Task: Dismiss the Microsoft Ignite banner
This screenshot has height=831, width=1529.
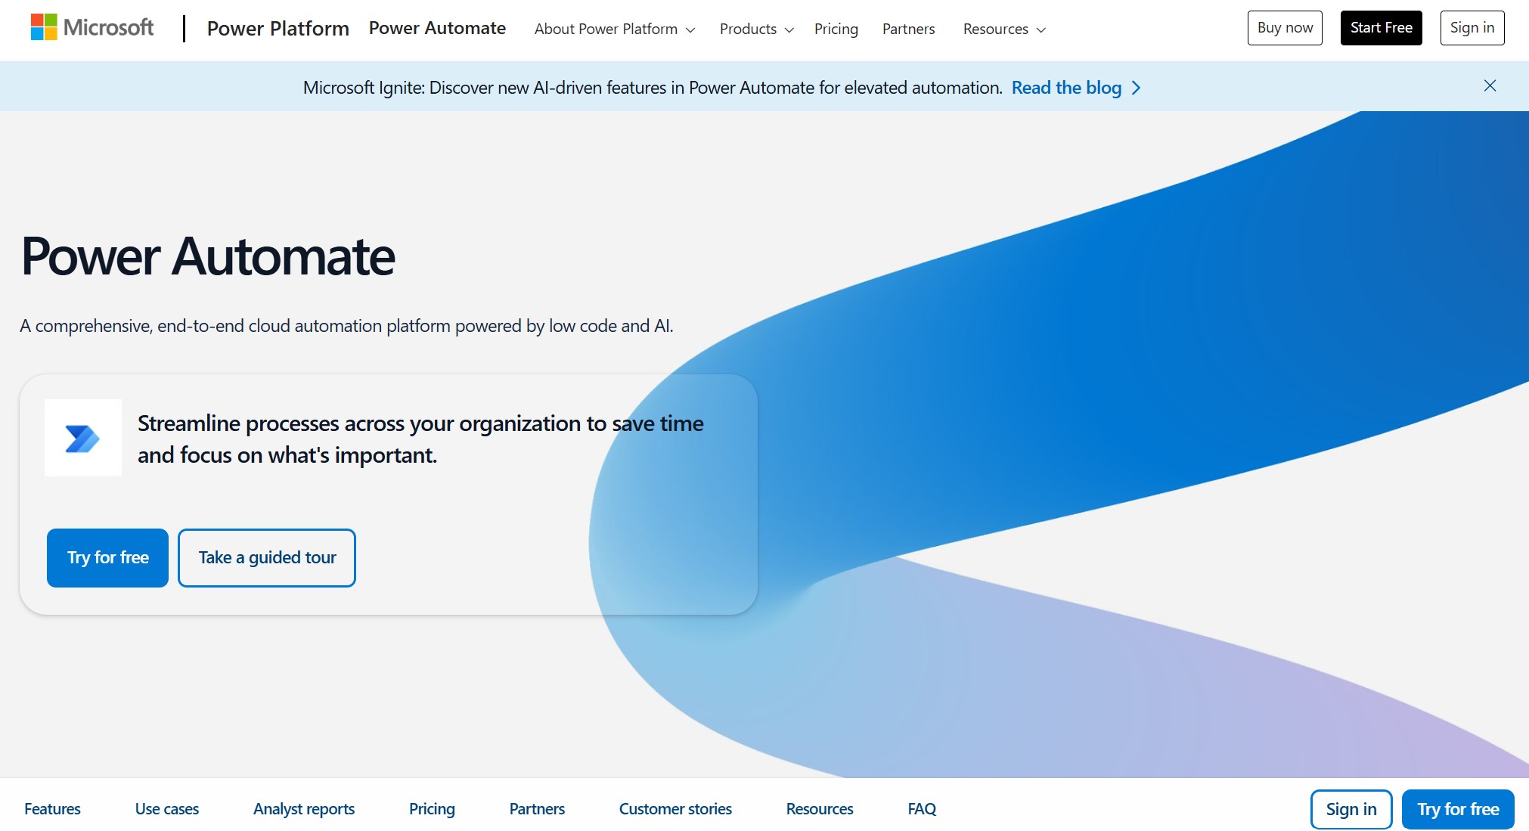Action: pyautogui.click(x=1490, y=86)
